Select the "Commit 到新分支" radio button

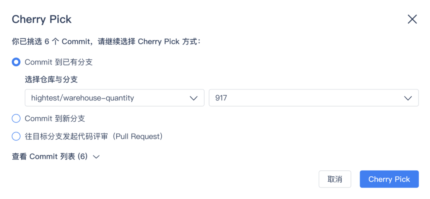(x=16, y=118)
